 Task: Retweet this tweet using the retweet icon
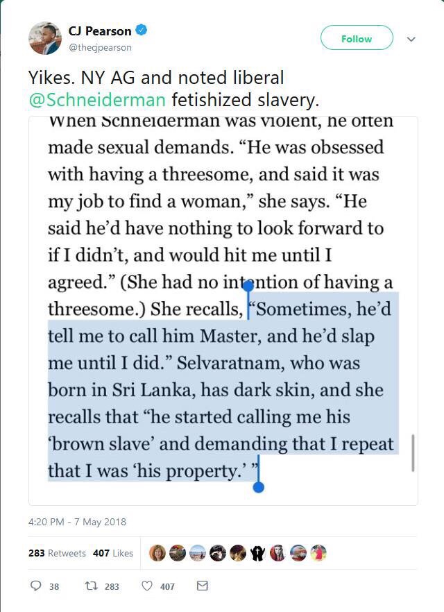[91, 586]
